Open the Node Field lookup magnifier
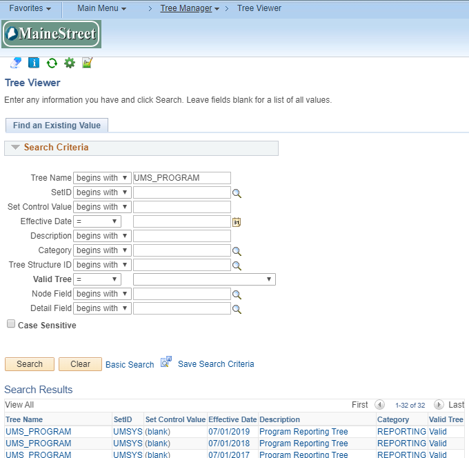 (x=237, y=295)
